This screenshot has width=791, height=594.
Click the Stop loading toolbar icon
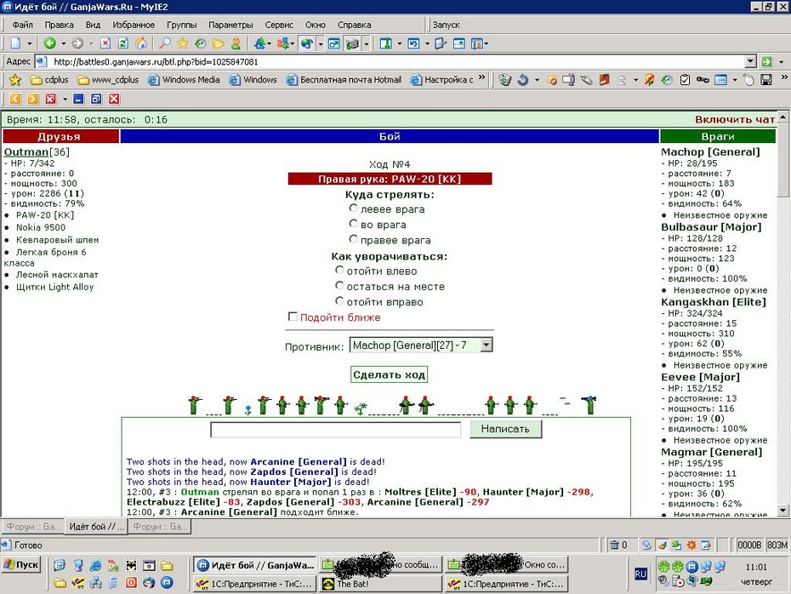click(x=105, y=43)
